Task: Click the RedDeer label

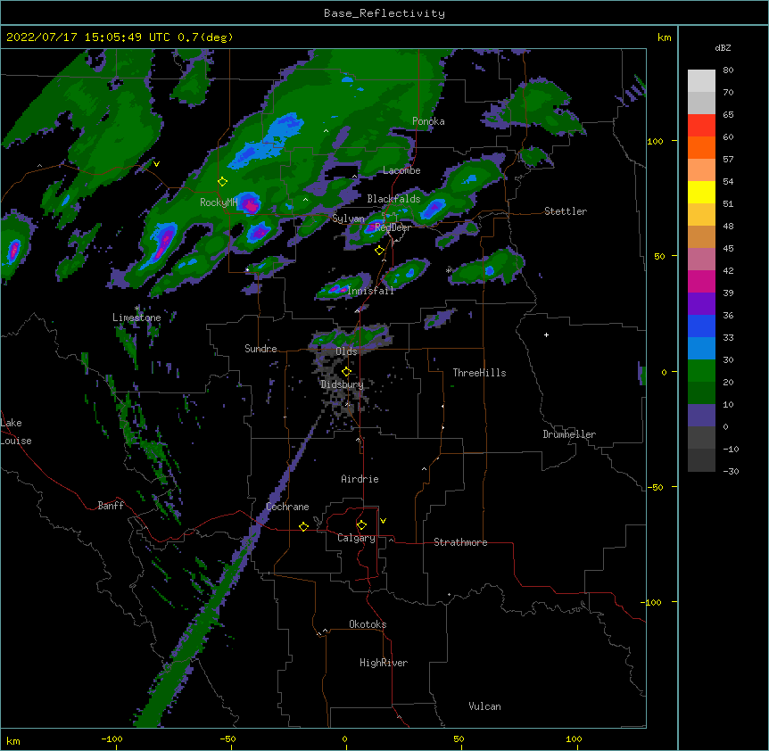Action: pos(393,227)
